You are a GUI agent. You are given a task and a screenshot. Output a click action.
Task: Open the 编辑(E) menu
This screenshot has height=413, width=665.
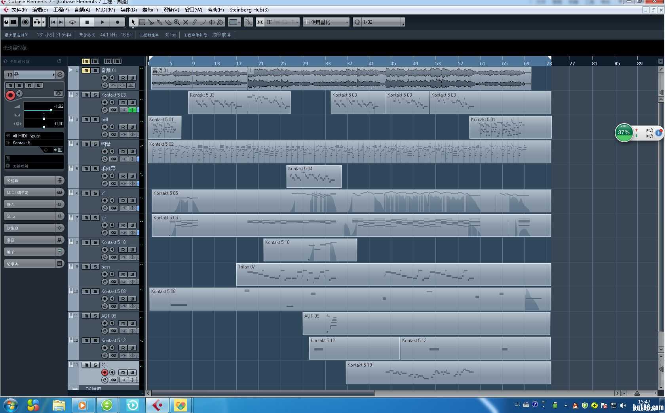tap(40, 10)
